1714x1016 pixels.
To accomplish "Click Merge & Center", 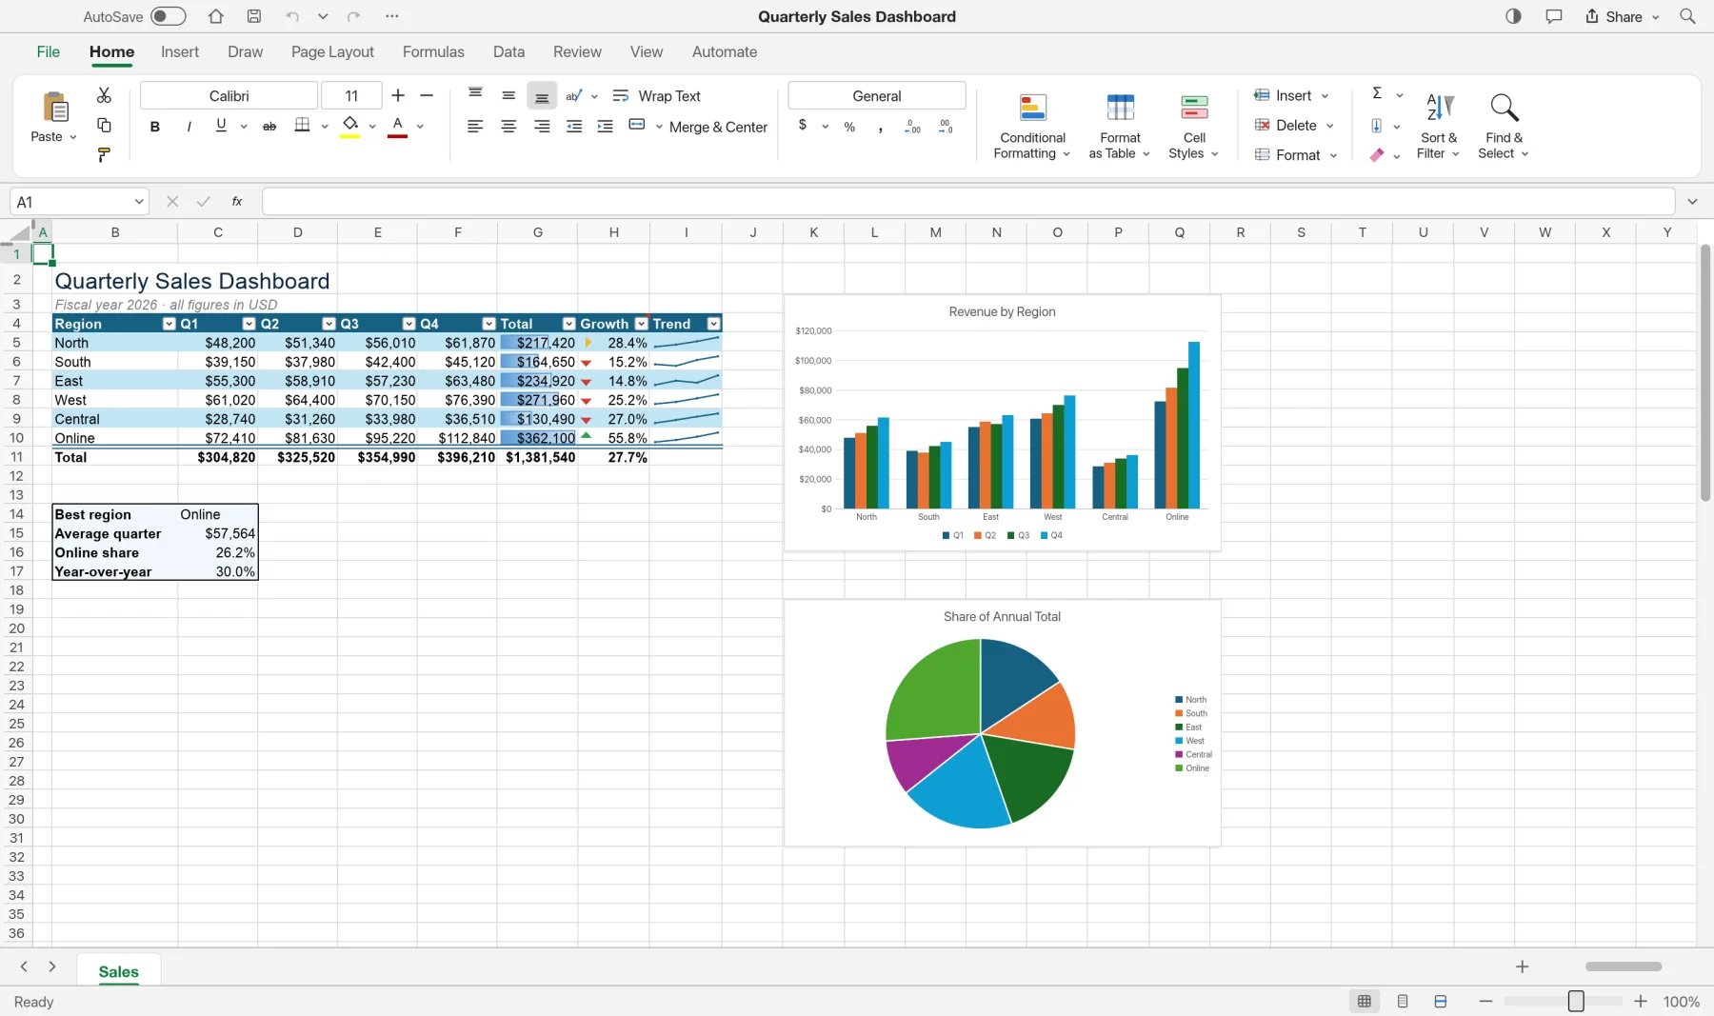I will [698, 127].
